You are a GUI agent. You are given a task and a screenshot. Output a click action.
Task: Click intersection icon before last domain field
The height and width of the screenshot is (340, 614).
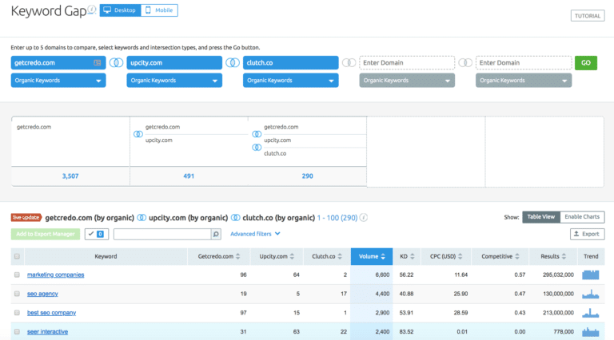[465, 62]
